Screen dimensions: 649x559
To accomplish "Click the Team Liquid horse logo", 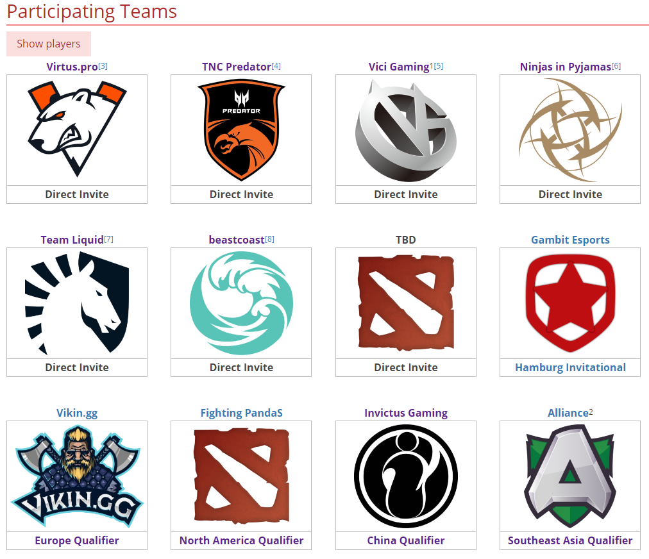I will (77, 303).
